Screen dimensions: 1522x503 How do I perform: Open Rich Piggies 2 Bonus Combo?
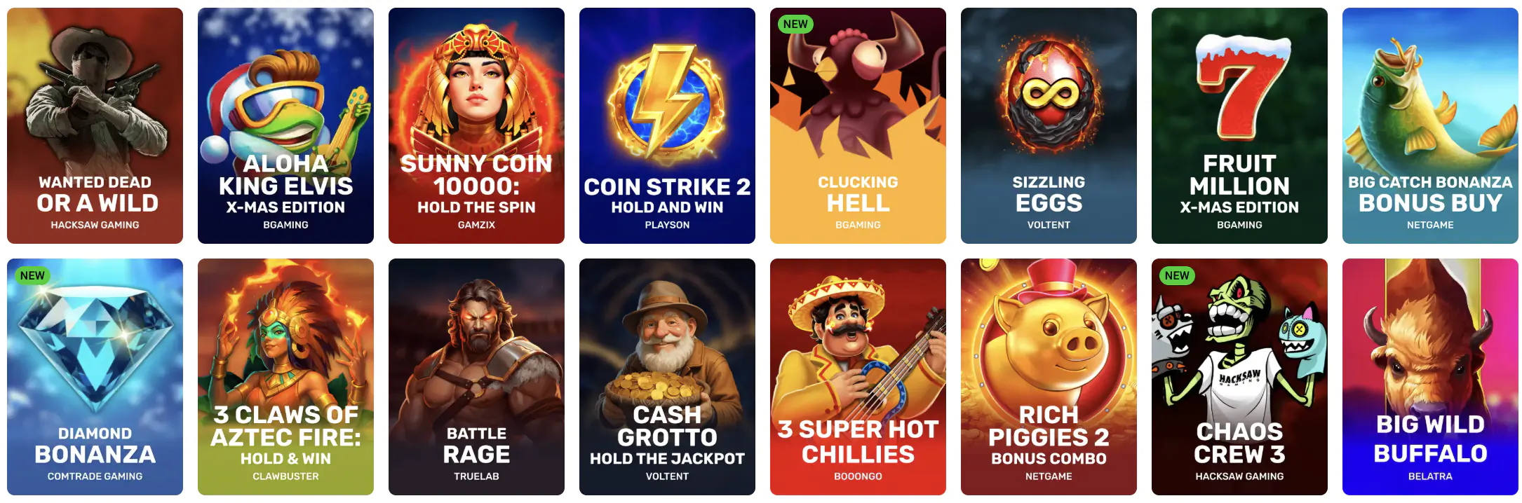1049,377
